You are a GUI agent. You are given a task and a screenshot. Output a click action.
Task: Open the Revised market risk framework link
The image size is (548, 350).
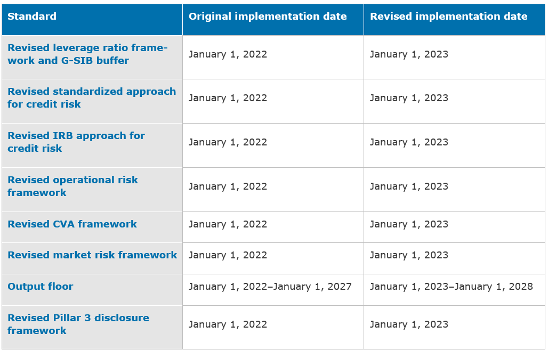(x=92, y=255)
